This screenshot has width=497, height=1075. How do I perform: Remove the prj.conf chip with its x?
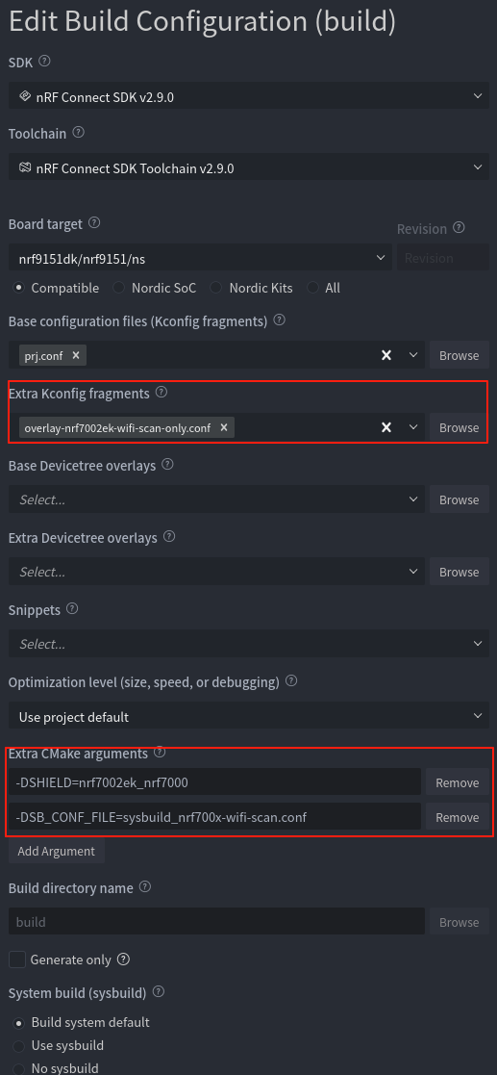[76, 355]
